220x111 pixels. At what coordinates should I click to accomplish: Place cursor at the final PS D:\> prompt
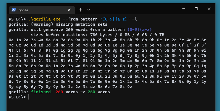pos(29,97)
